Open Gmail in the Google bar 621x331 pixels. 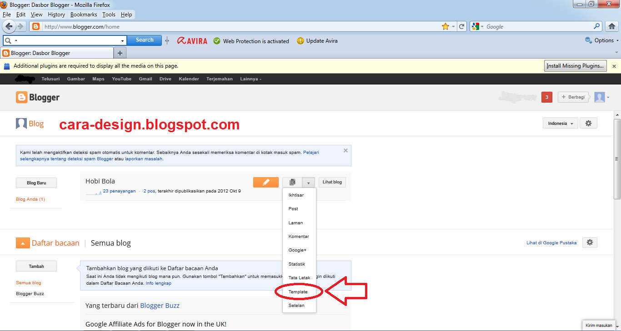coord(145,79)
